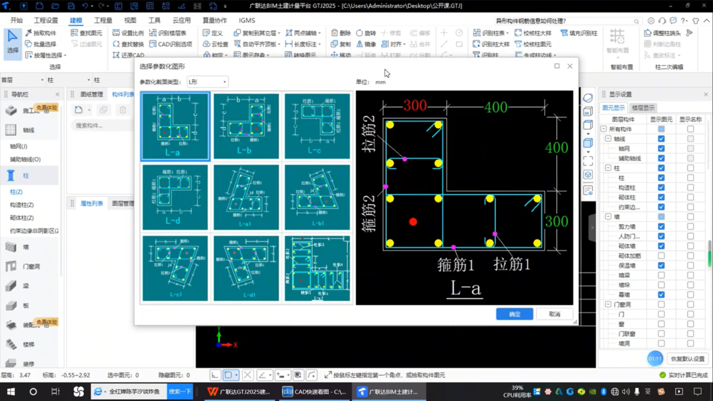The image size is (713, 401).
Task: Click 查找替换 tool
Action: (128, 44)
